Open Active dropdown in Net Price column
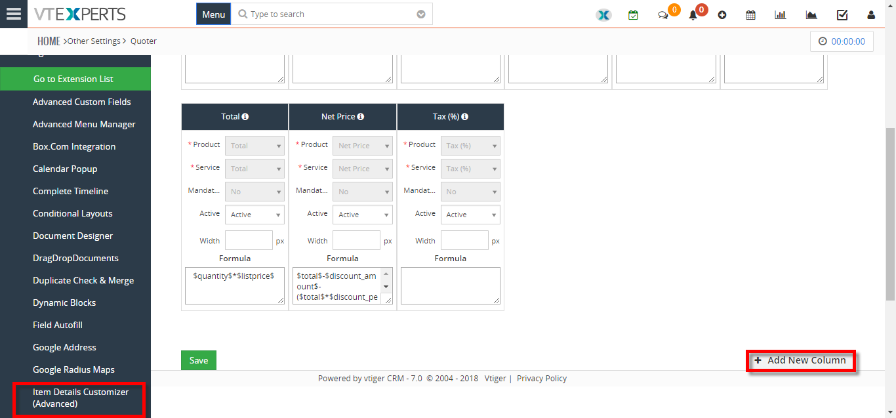 (362, 215)
